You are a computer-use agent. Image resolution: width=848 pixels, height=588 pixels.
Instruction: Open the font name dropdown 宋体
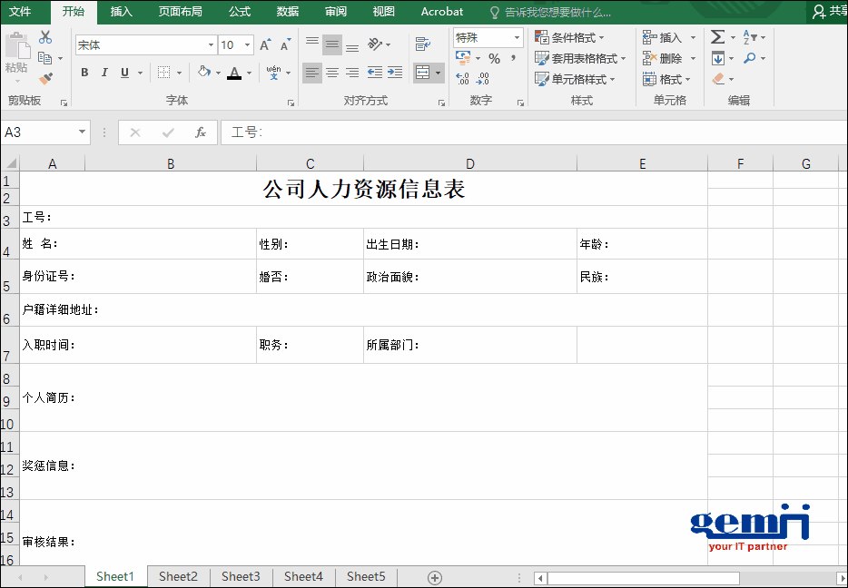coord(145,44)
